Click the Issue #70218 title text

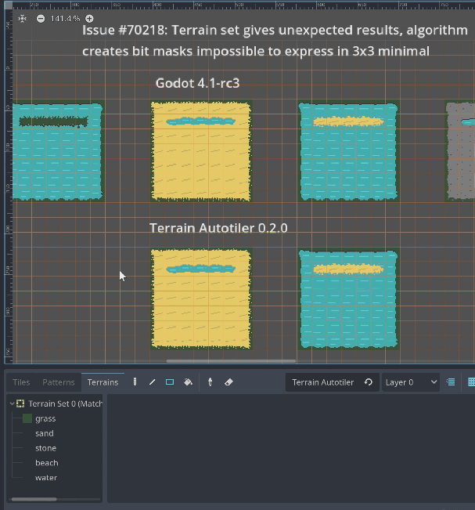275,40
